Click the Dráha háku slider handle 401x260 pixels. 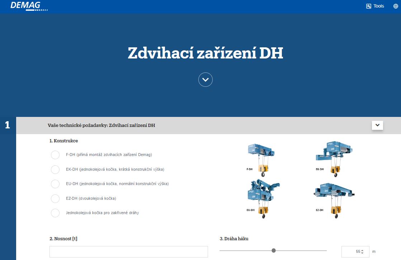point(274,251)
